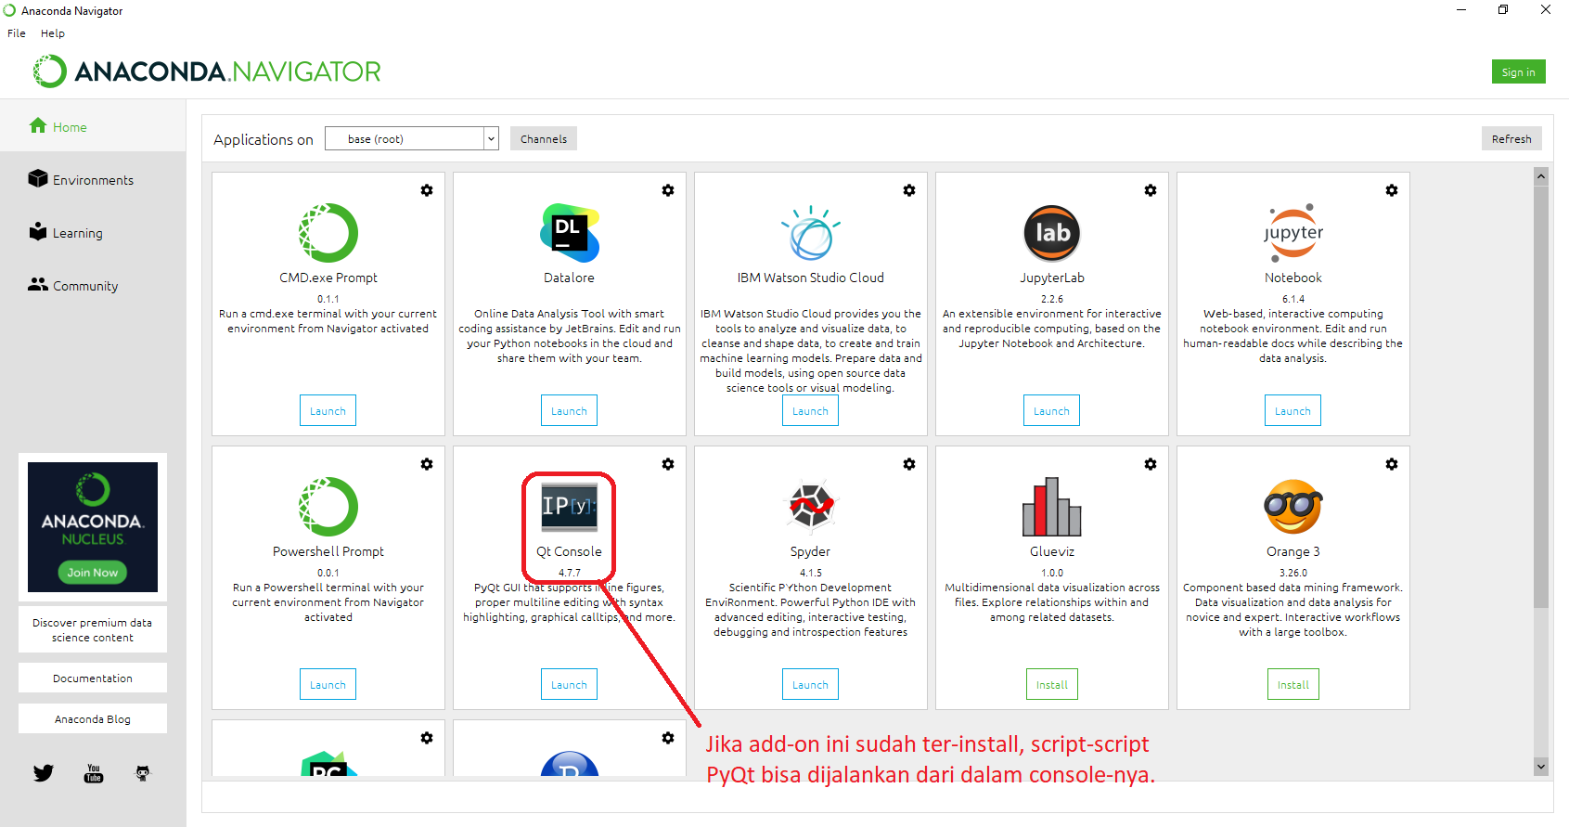Open Anaconda GitHub link icon
Screen dimensions: 1569x827
click(x=142, y=773)
